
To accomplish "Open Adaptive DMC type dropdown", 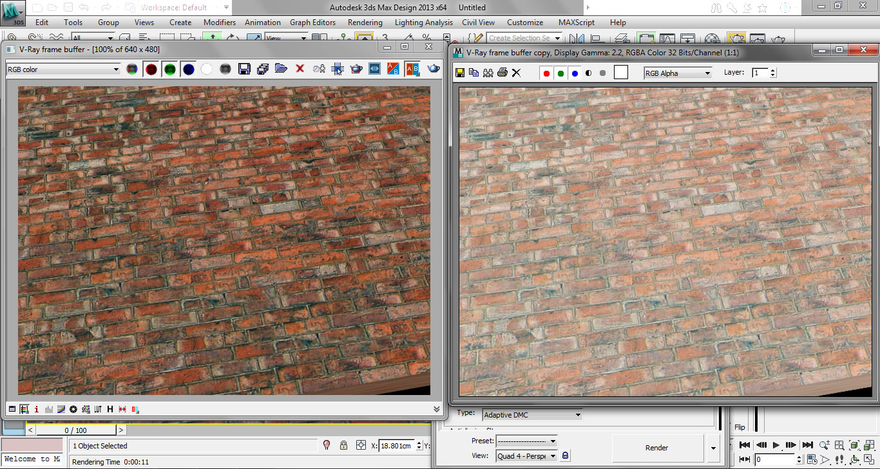I will [x=531, y=415].
